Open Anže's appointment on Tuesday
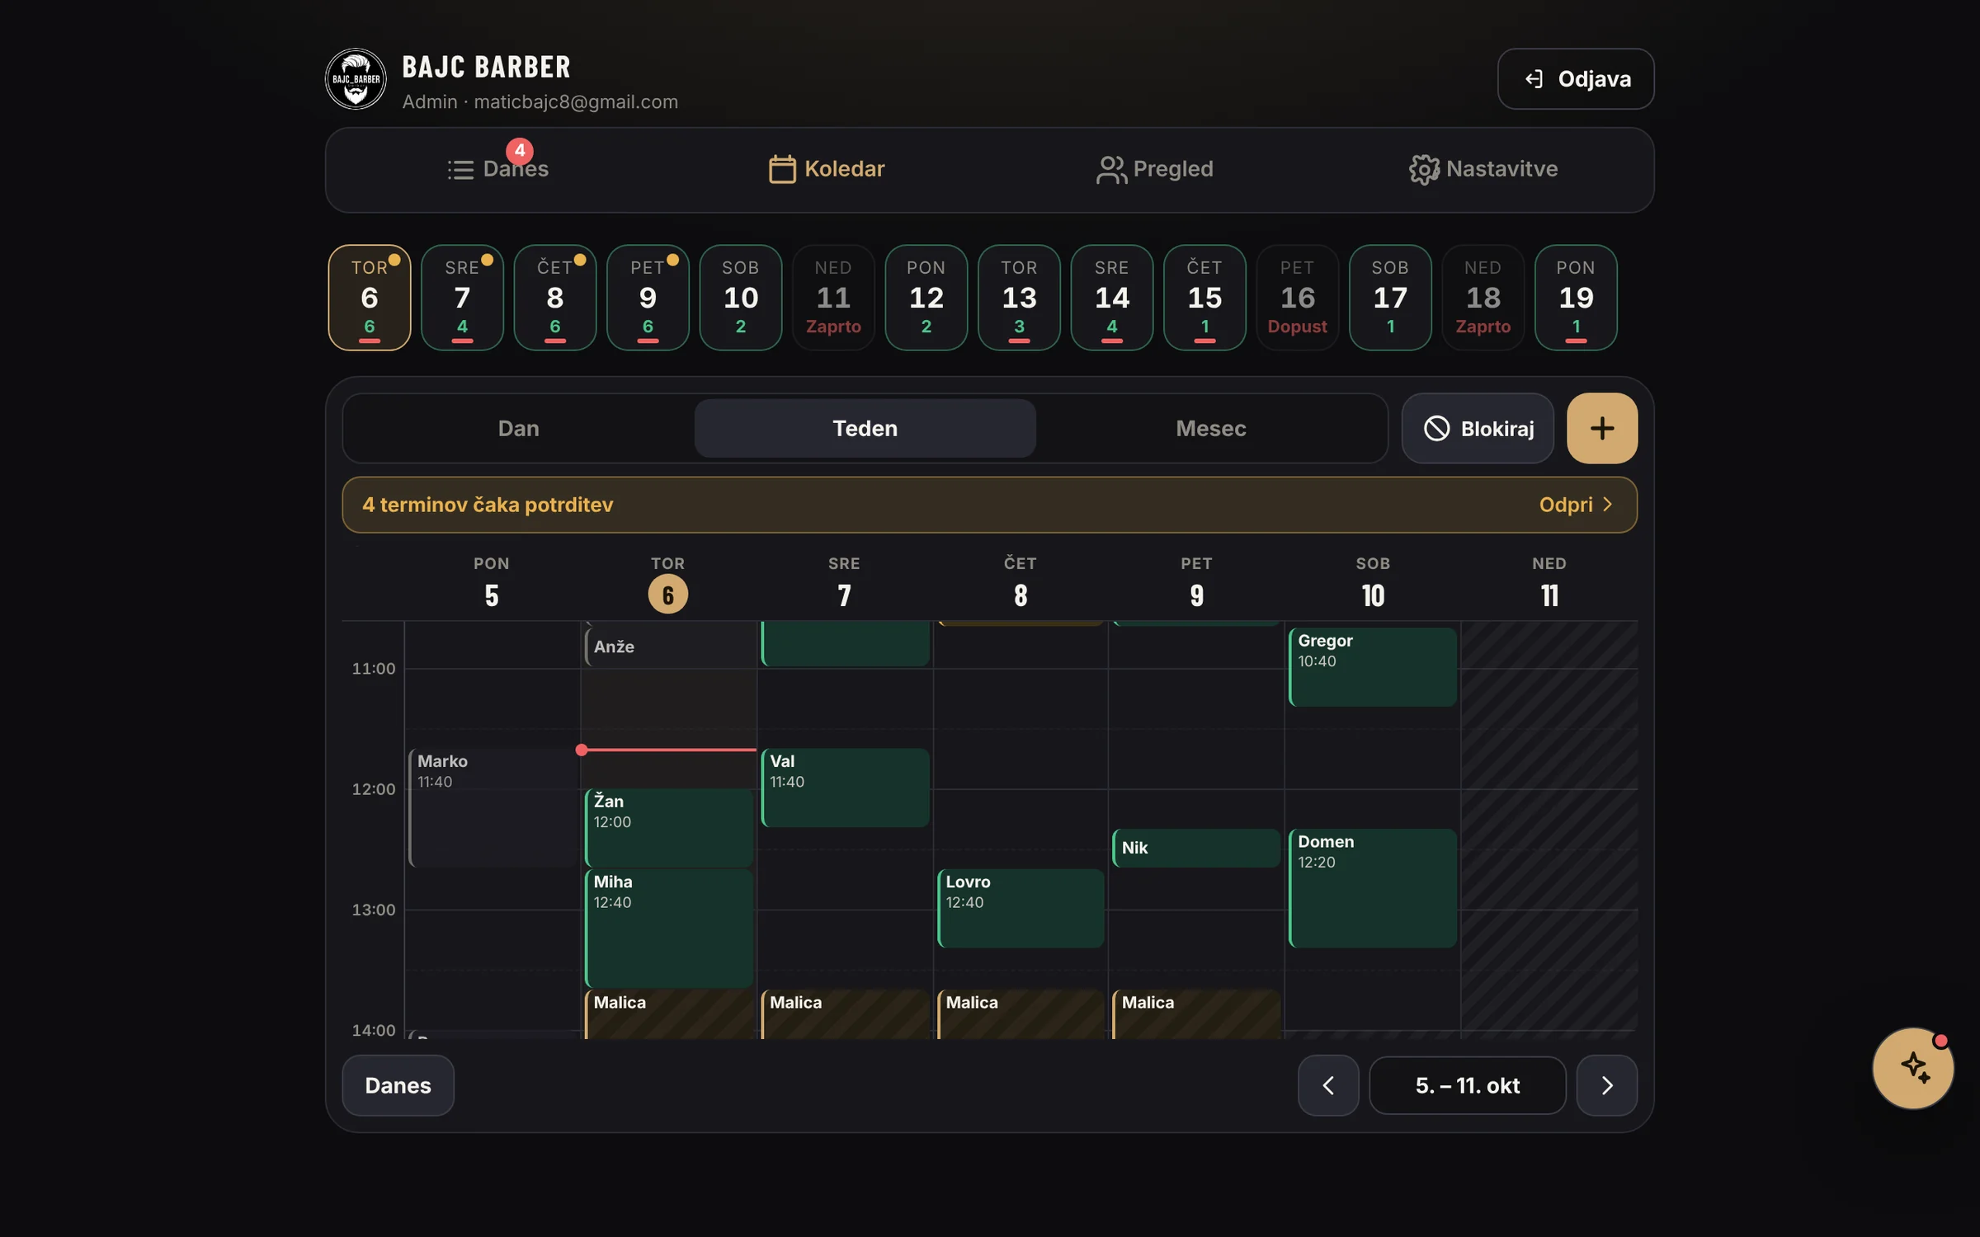The height and width of the screenshot is (1237, 1980). [668, 647]
